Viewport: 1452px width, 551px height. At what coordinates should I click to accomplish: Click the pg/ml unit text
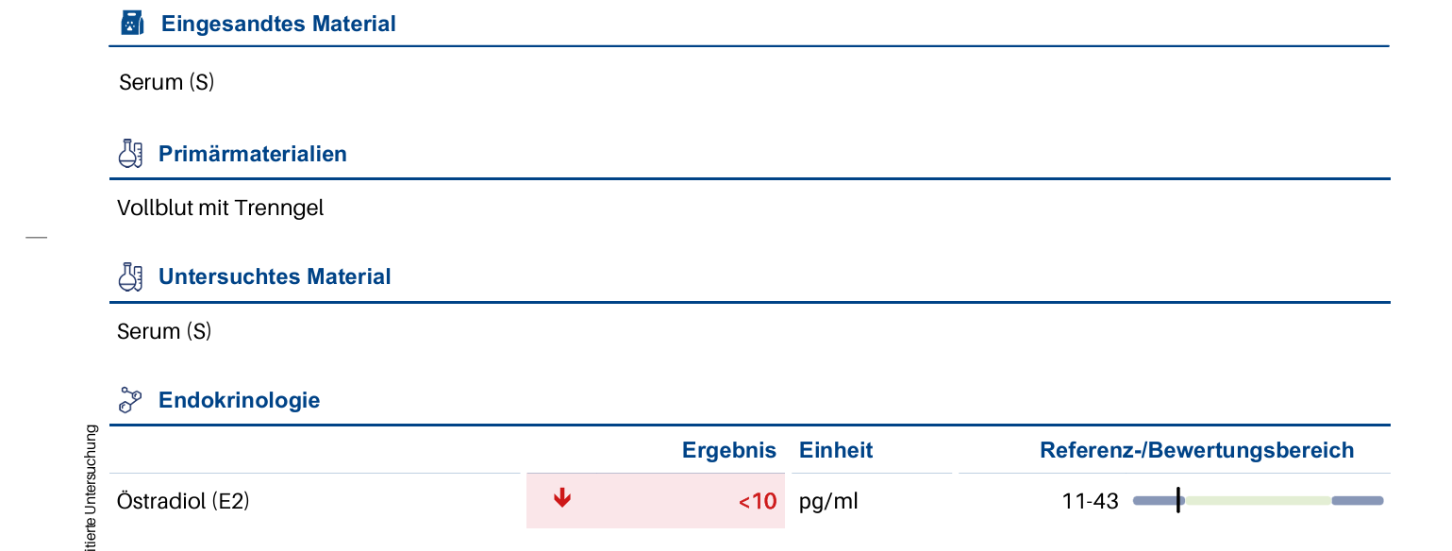point(828,501)
